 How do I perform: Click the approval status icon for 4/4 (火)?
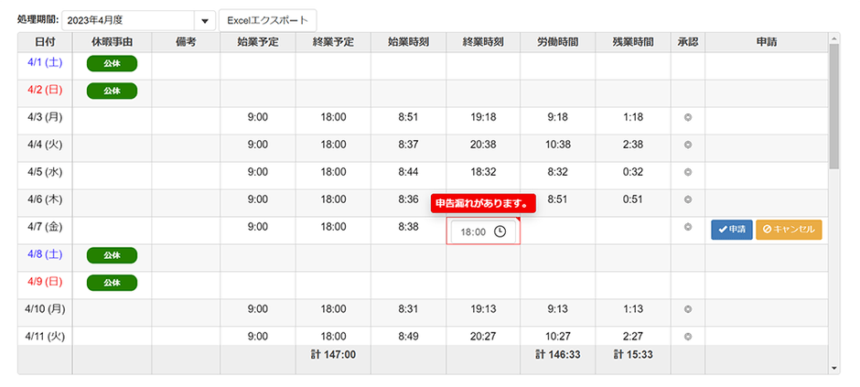[x=687, y=145]
